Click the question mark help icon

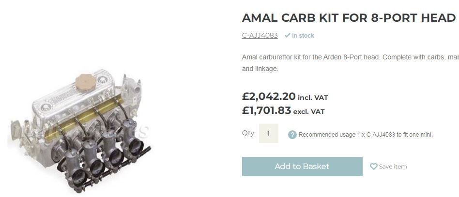point(292,135)
